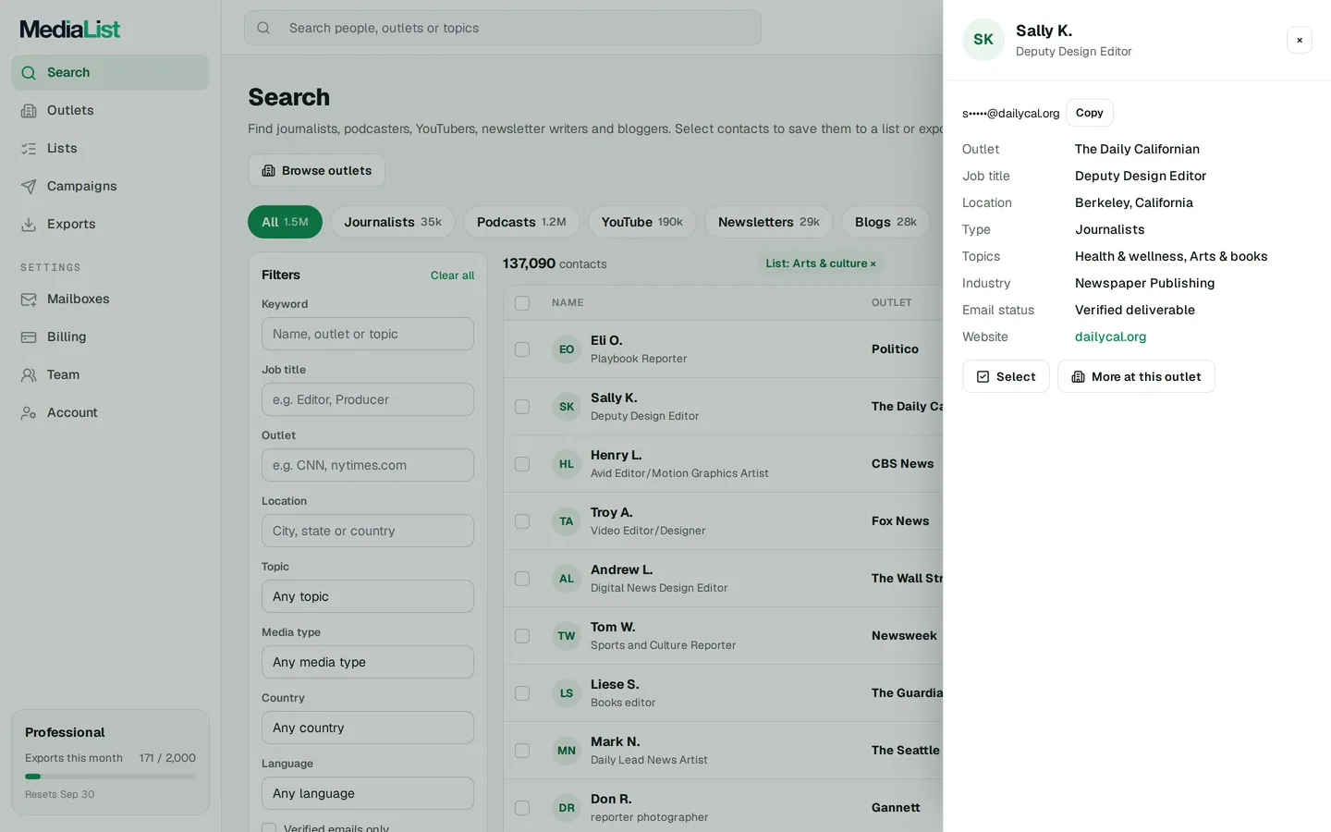This screenshot has width=1331, height=832.
Task: Click the exports usage progress bar
Action: (110, 777)
